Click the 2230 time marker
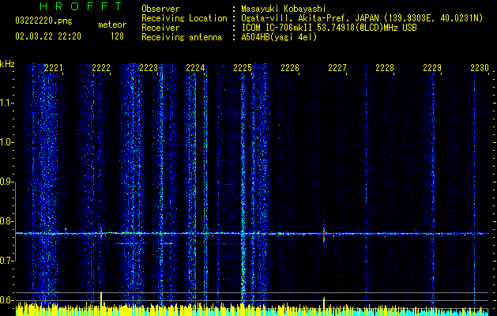497x316 pixels. (480, 68)
